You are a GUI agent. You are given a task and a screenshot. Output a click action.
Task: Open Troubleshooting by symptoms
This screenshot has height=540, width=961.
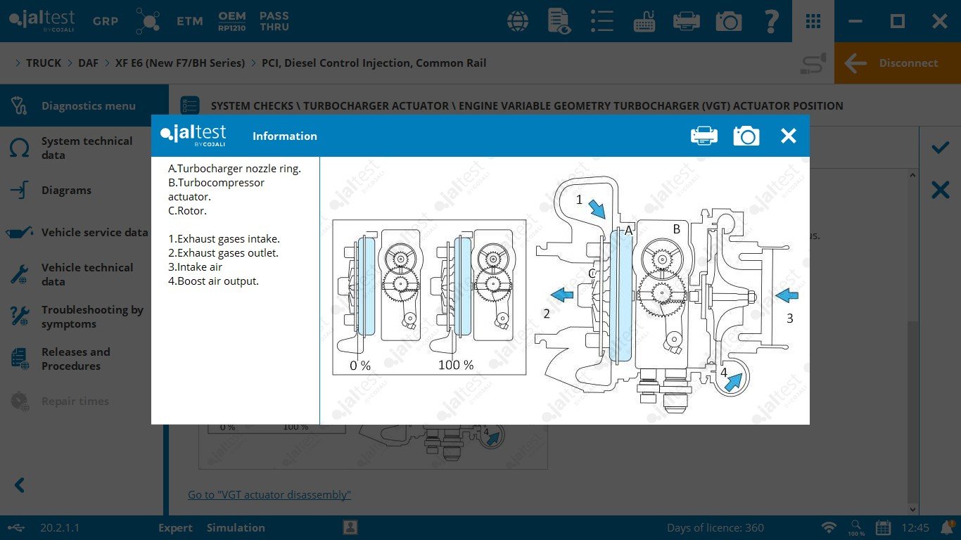pyautogui.click(x=91, y=317)
